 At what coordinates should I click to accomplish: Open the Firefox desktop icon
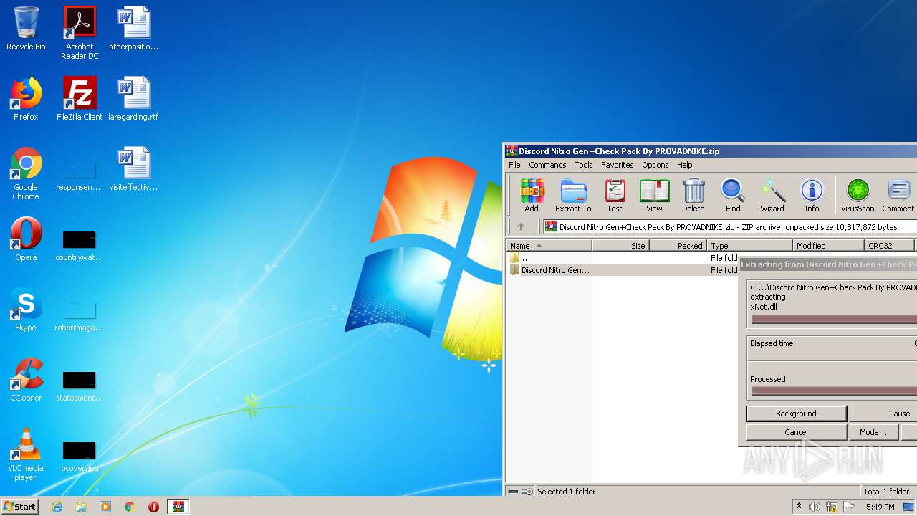[26, 99]
